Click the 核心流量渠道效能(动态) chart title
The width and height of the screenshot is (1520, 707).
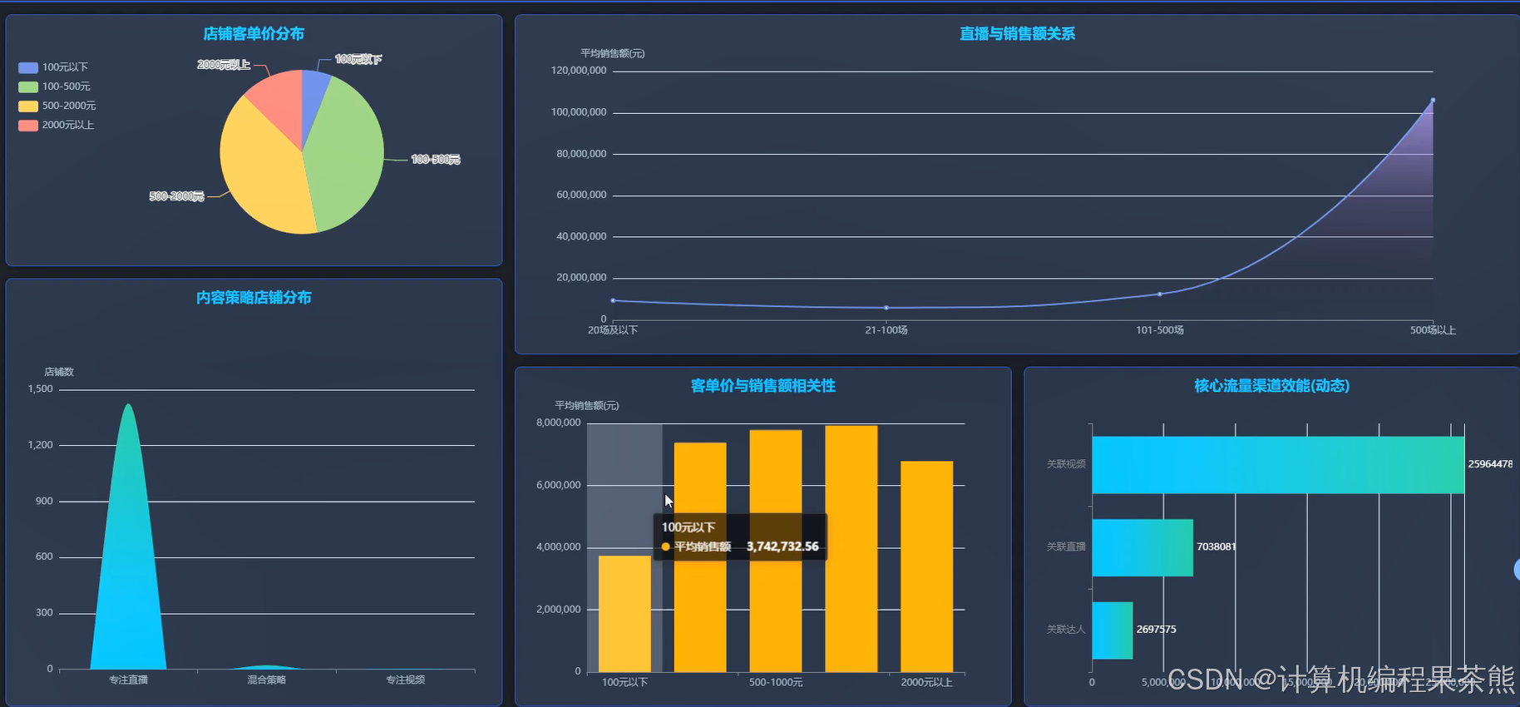pos(1271,385)
